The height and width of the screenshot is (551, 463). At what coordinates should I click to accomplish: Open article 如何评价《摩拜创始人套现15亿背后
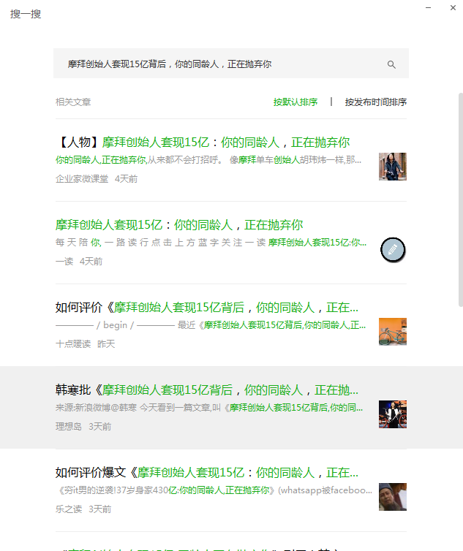207,308
